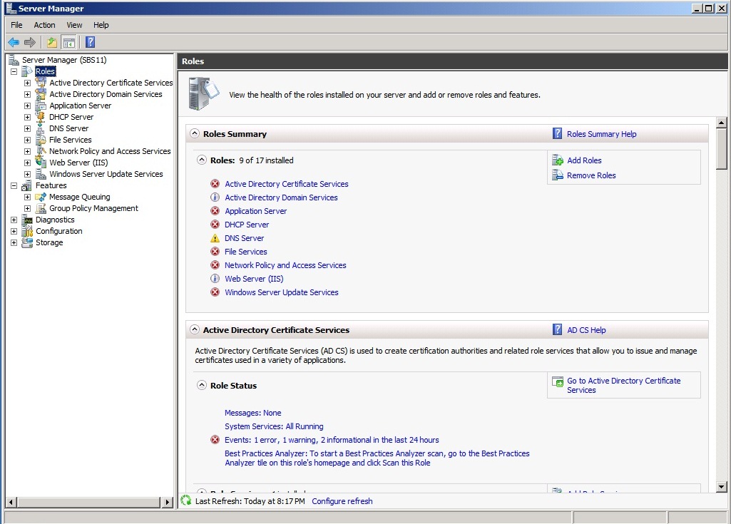Click the Forward navigation arrow icon
The width and height of the screenshot is (731, 524).
pyautogui.click(x=29, y=41)
